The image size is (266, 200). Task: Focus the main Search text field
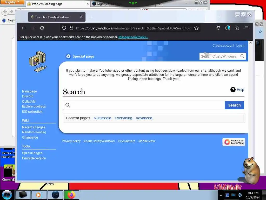pos(144,105)
